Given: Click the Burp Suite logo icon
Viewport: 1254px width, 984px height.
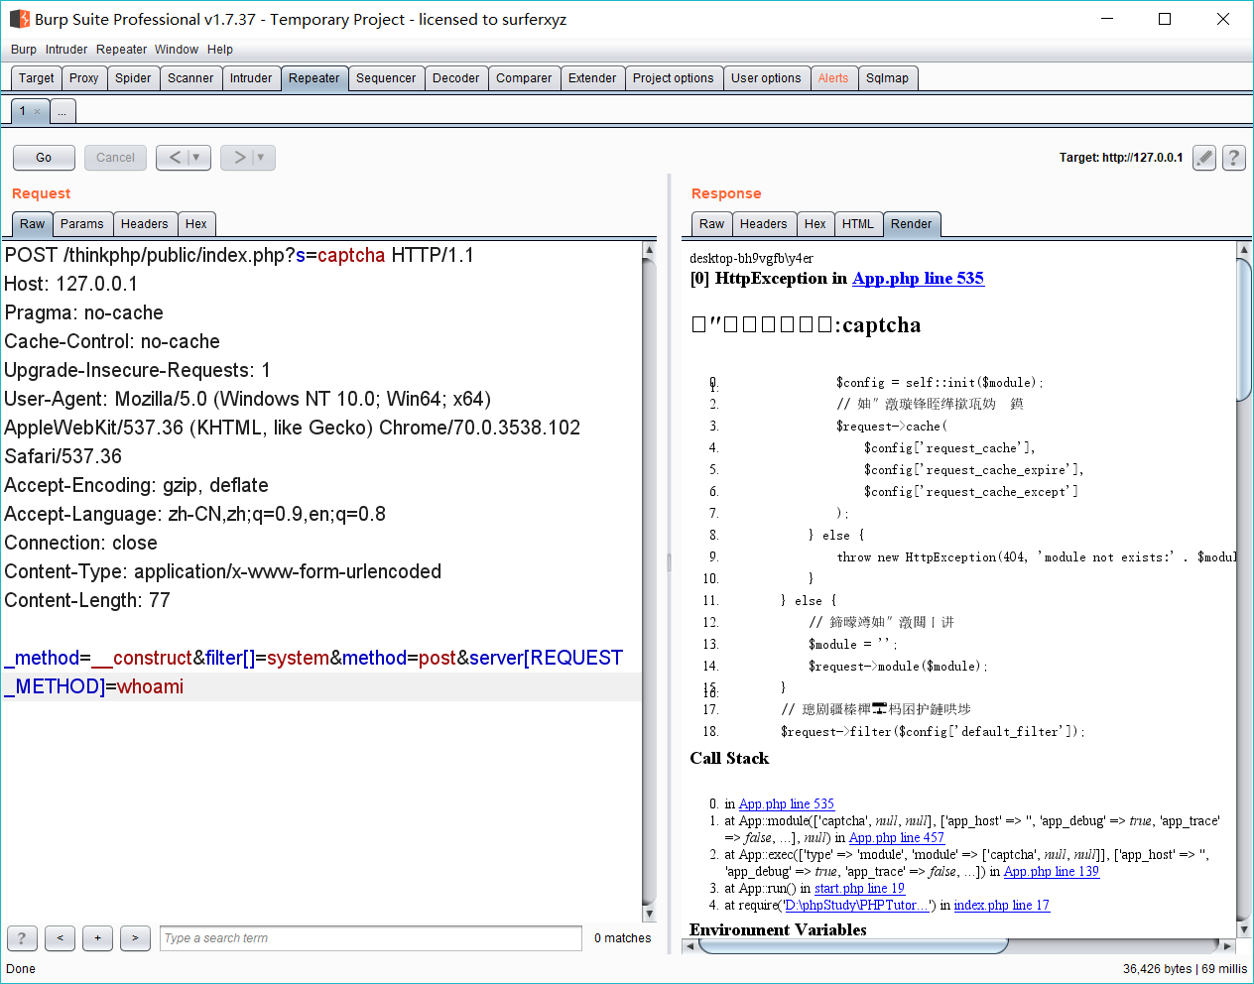Looking at the screenshot, I should pos(20,19).
